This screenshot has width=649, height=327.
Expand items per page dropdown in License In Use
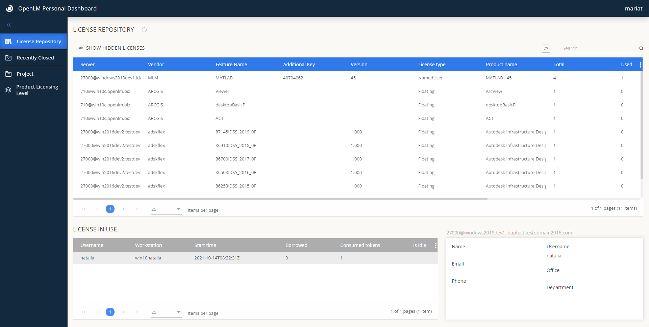point(178,312)
